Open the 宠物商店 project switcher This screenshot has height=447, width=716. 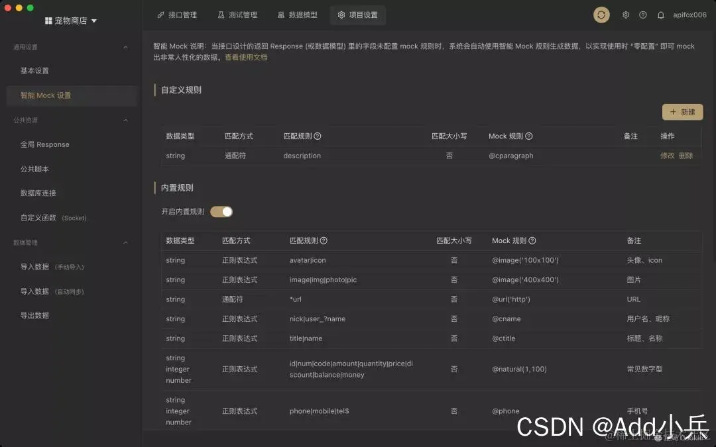tap(71, 20)
